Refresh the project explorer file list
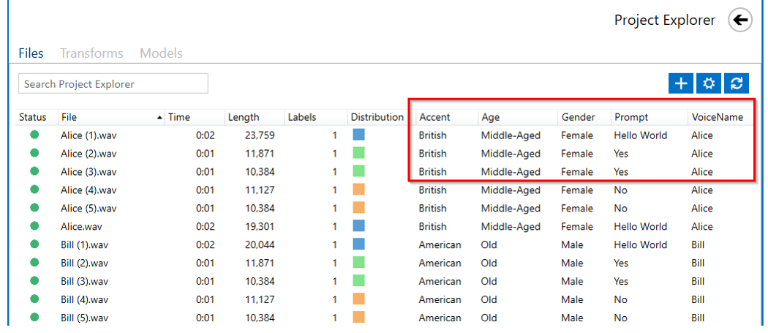 [737, 83]
